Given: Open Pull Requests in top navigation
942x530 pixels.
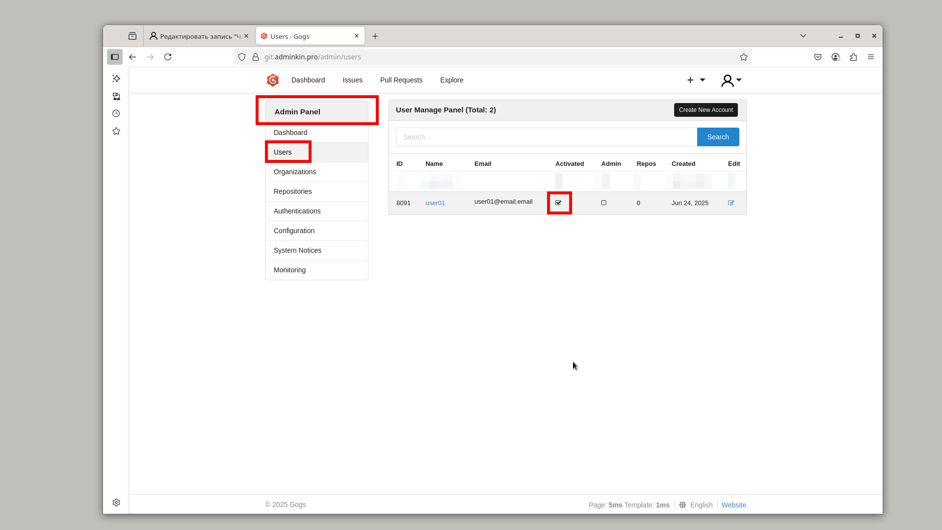Looking at the screenshot, I should tap(401, 80).
